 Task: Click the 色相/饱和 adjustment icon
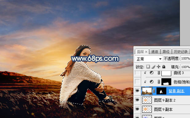[152, 82]
